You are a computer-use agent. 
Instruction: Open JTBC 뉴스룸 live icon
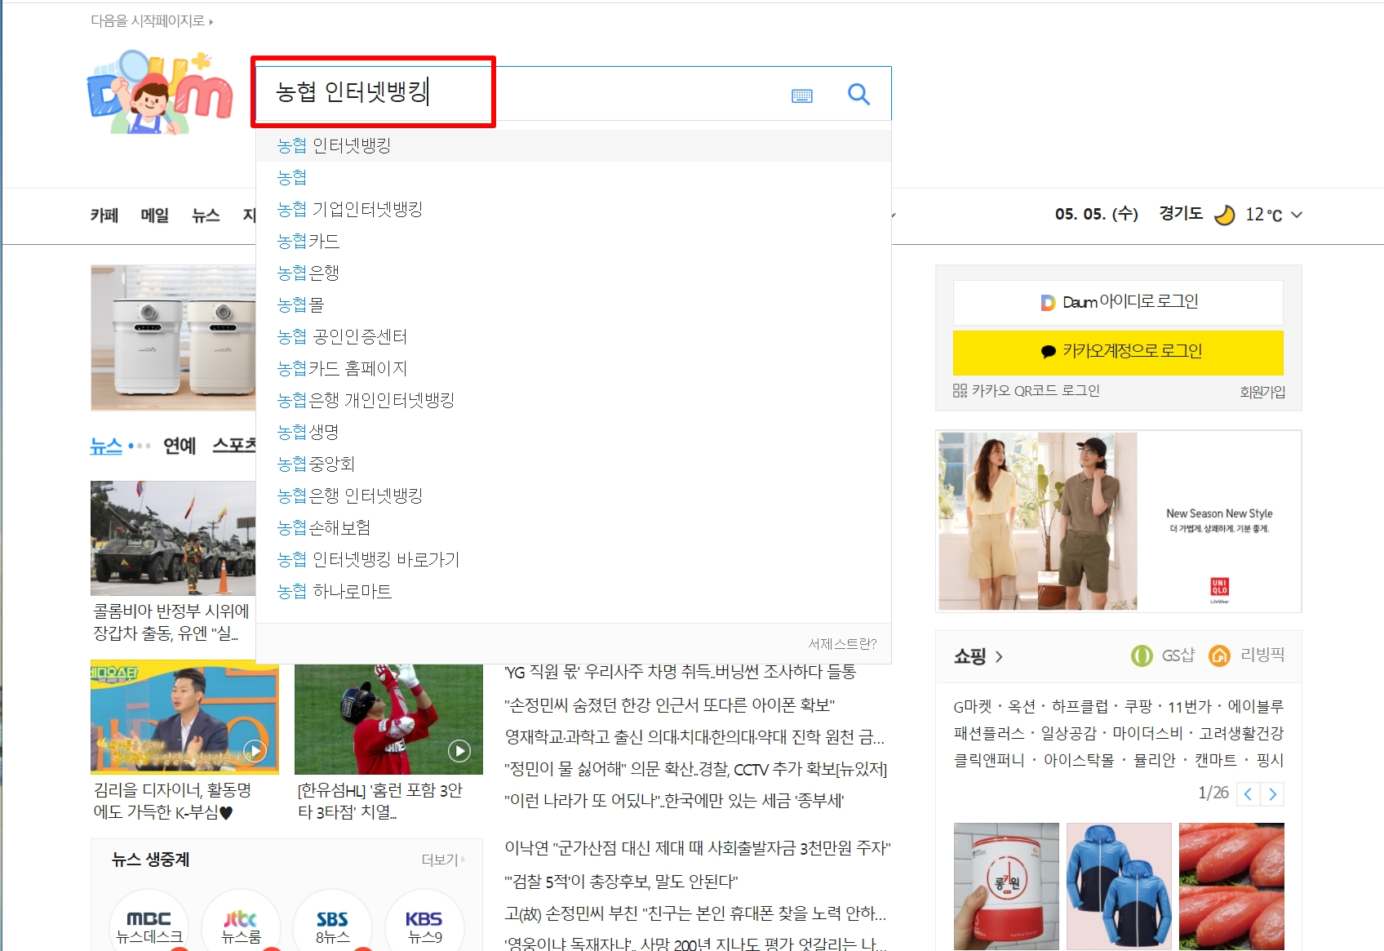[241, 921]
